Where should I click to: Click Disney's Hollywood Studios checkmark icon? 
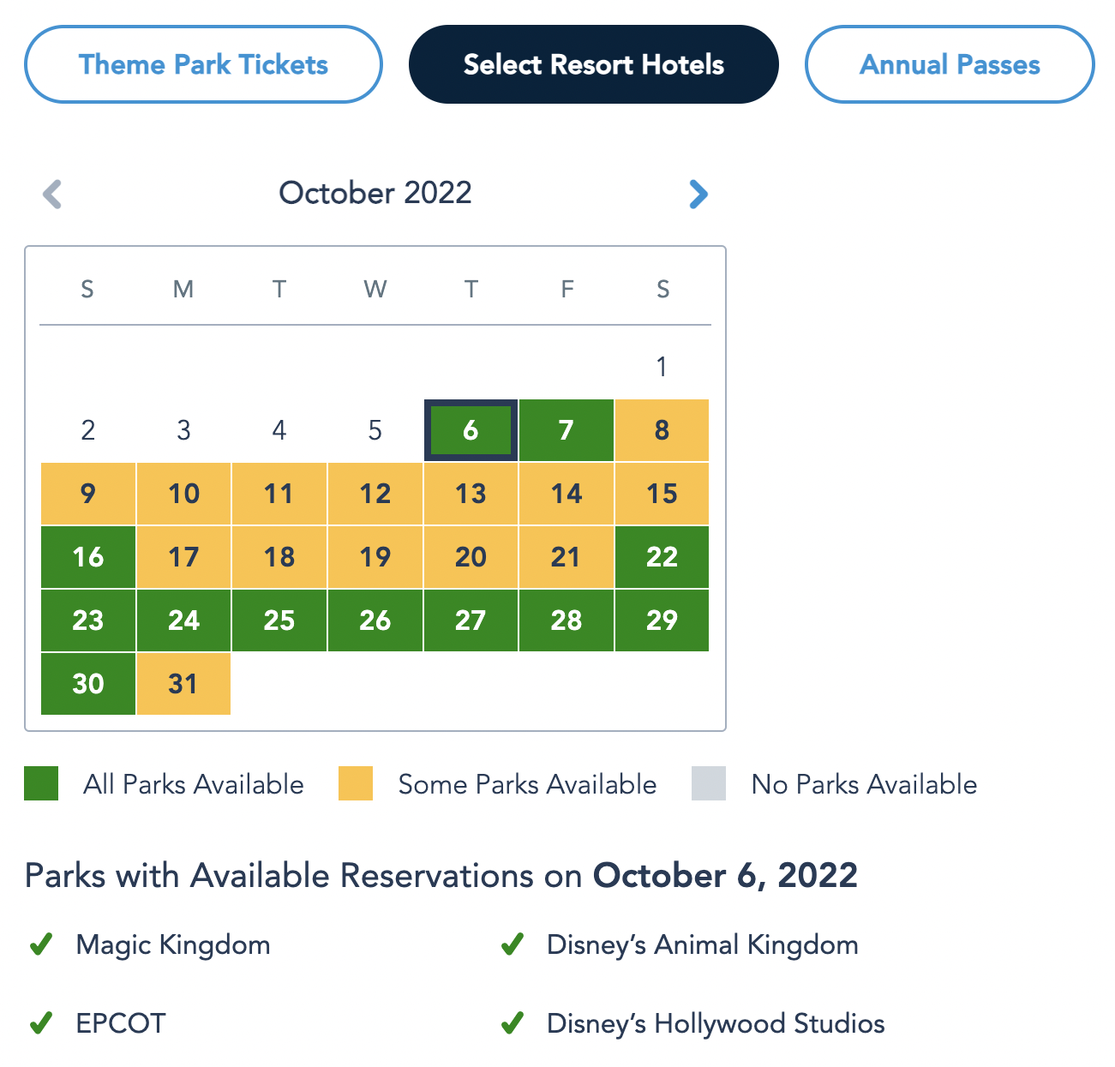(513, 1023)
